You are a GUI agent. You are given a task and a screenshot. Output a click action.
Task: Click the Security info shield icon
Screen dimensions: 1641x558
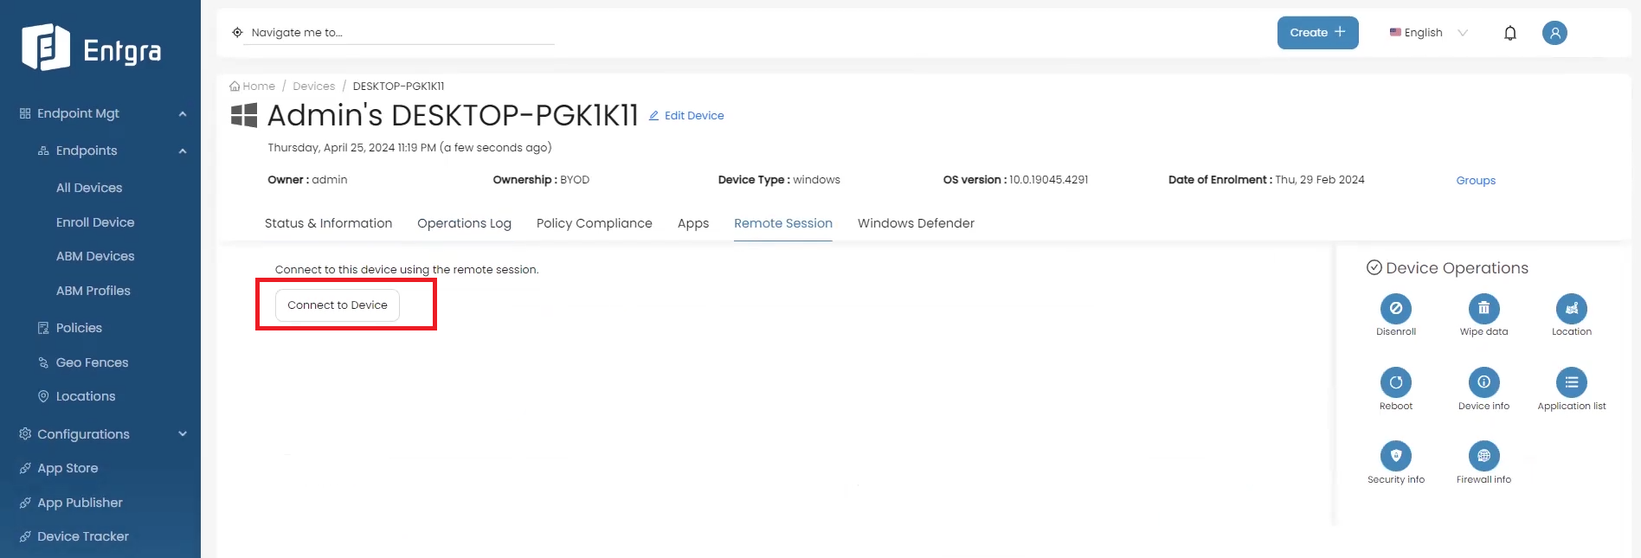click(x=1395, y=456)
